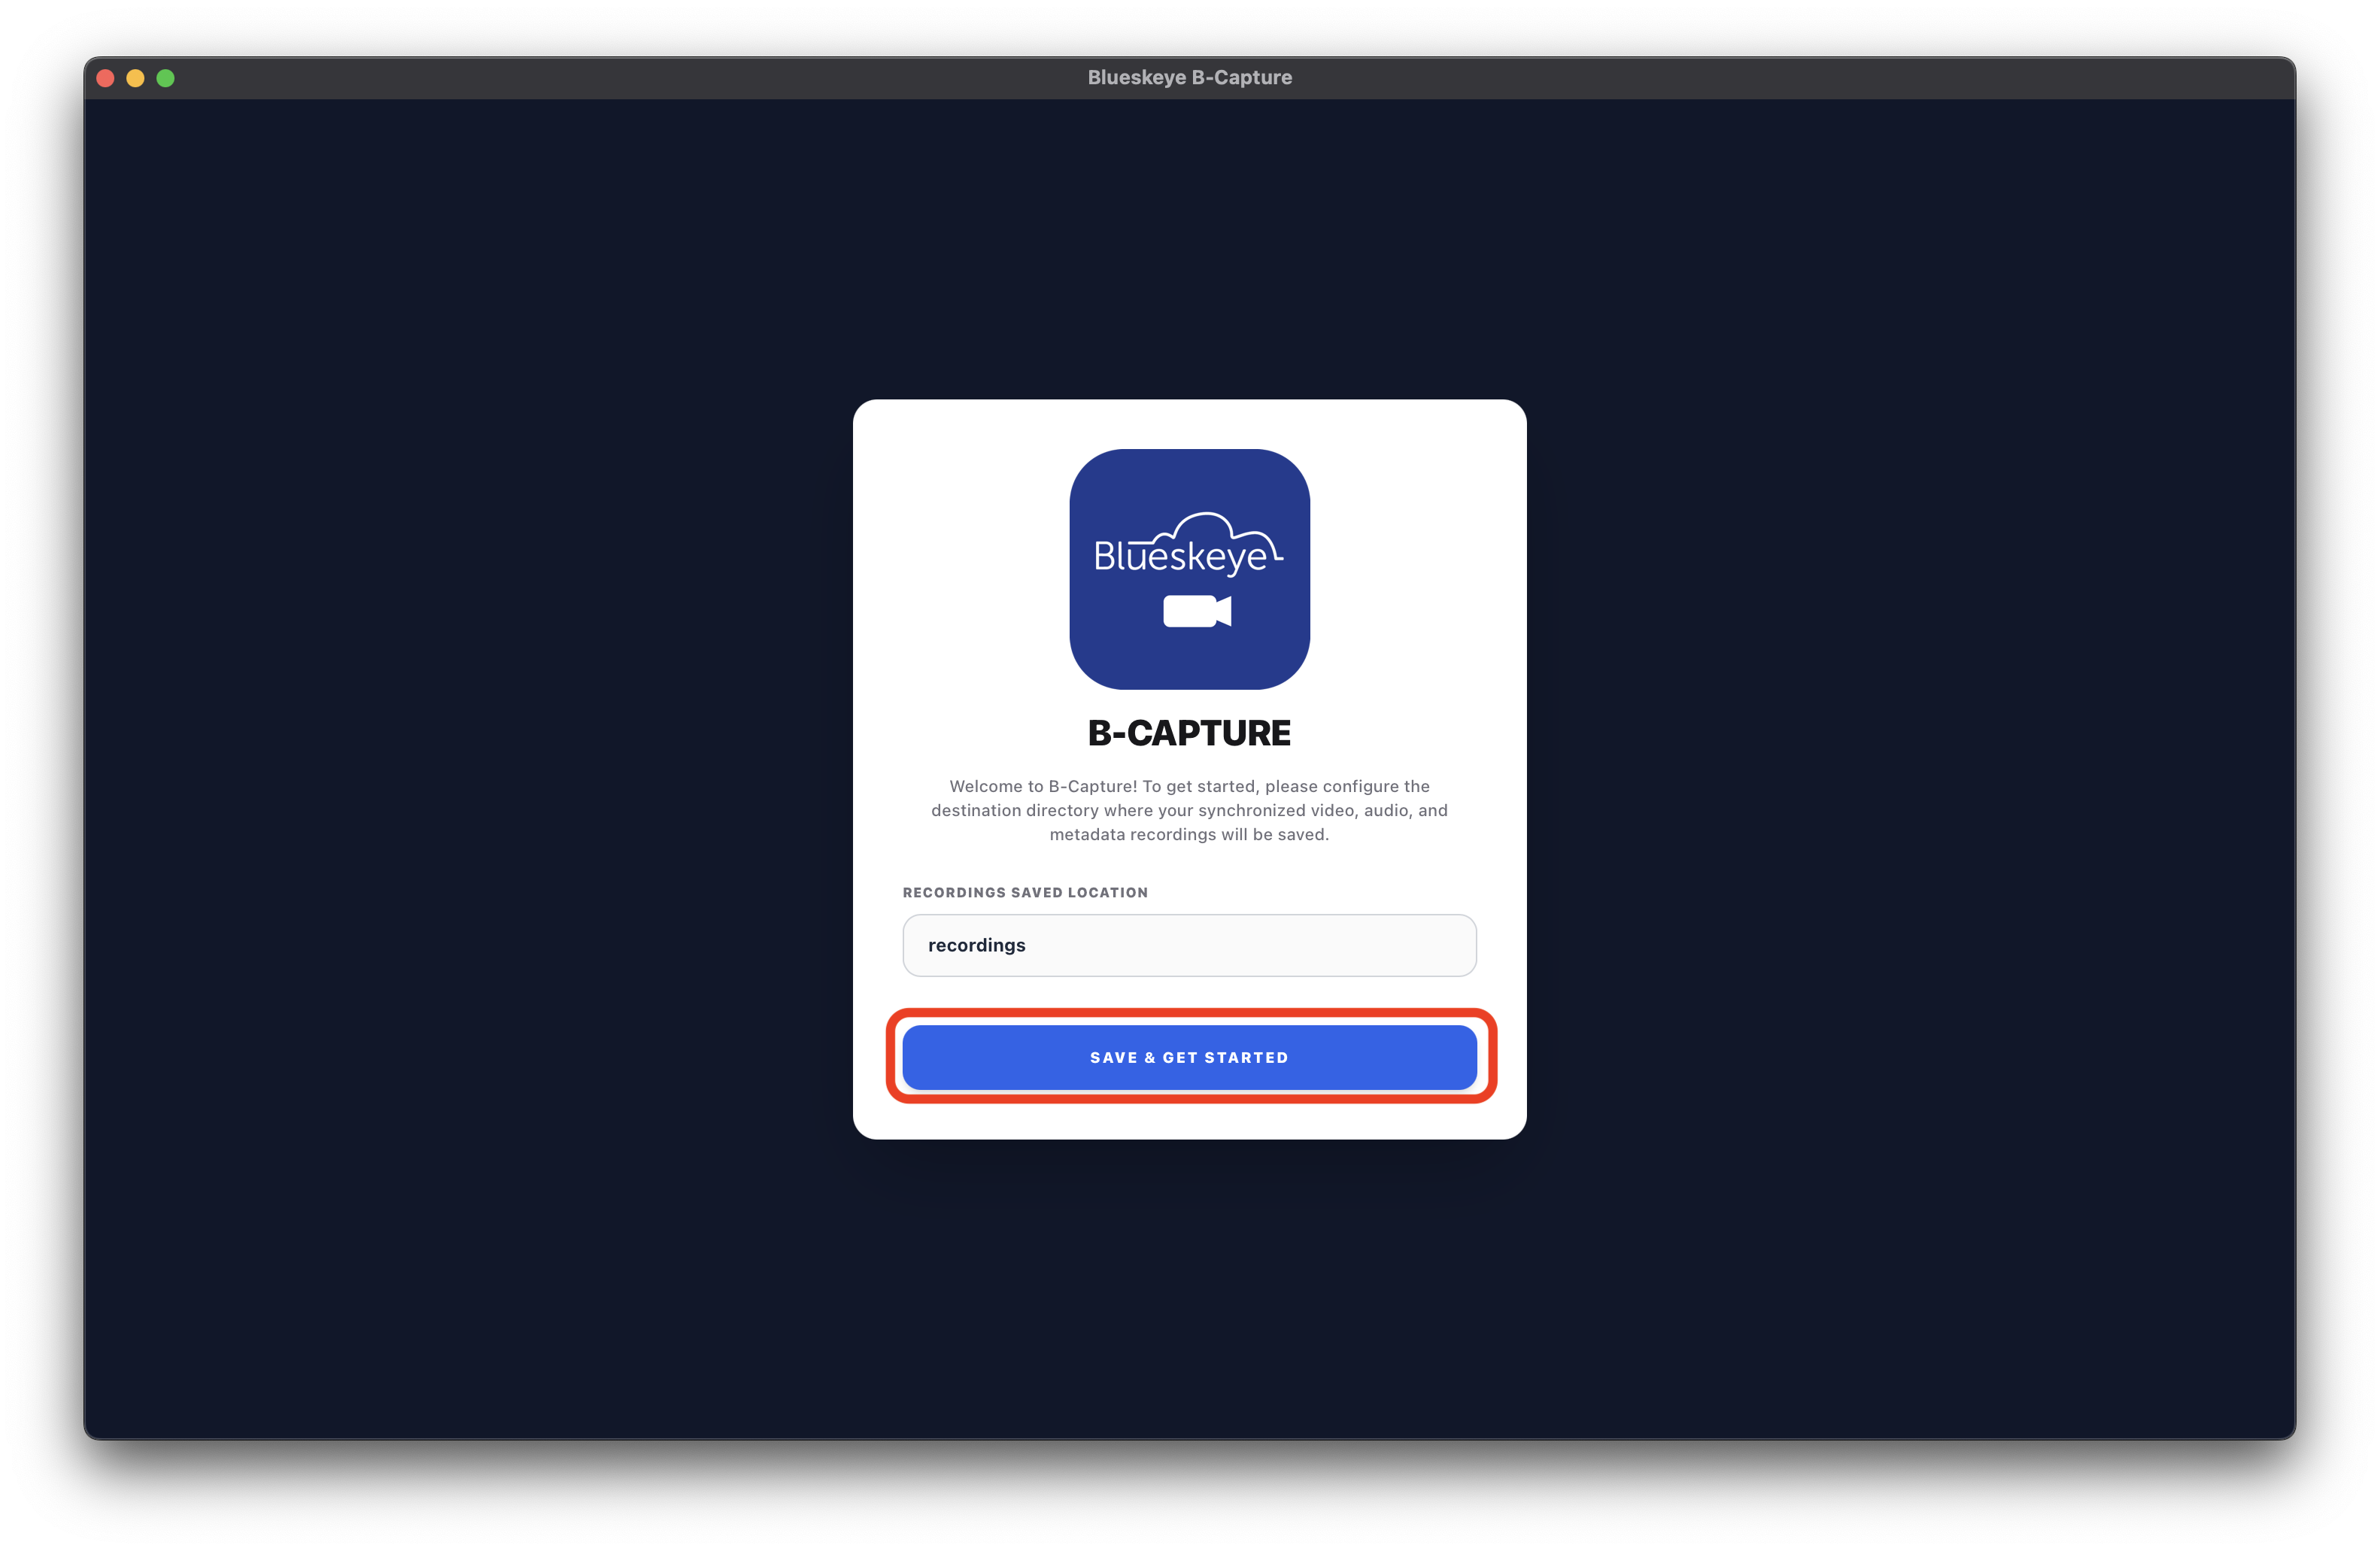2380x1551 pixels.
Task: Click the 'RECORDINGS SAVED LOCATION' label
Action: (1025, 892)
